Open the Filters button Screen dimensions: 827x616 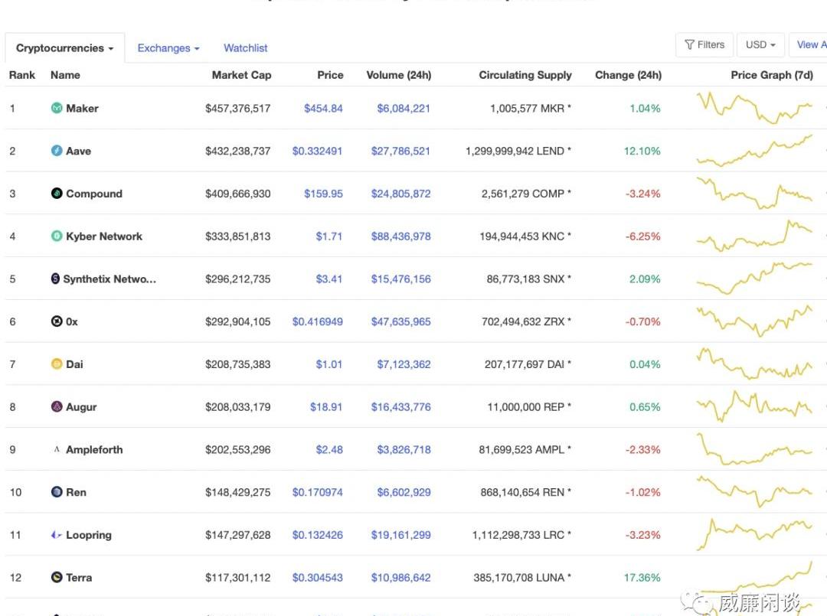click(704, 45)
